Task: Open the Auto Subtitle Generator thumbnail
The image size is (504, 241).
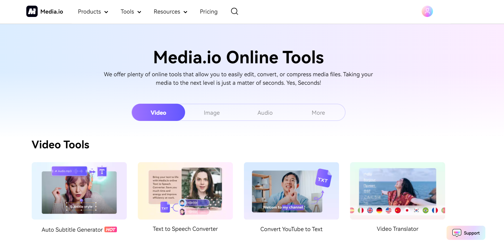Action: pyautogui.click(x=79, y=191)
